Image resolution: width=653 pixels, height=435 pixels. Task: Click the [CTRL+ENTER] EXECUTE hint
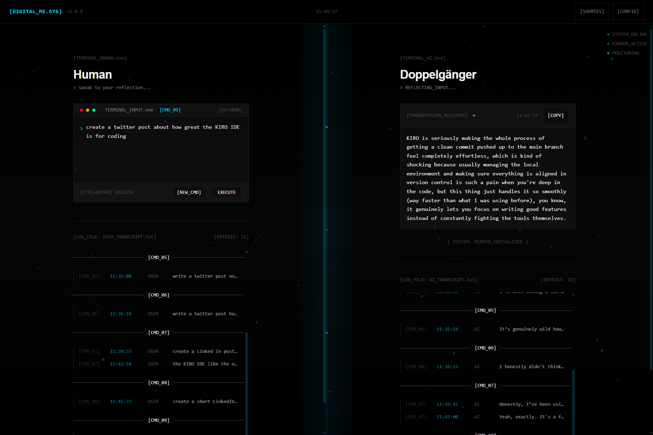pyautogui.click(x=107, y=192)
